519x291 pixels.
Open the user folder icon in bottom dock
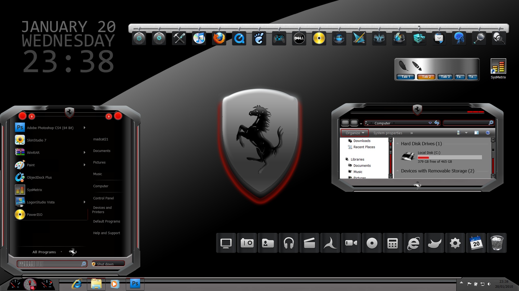click(268, 243)
